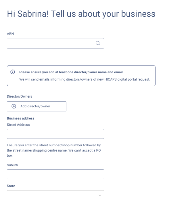Select the Business address section heading

click(x=20, y=118)
